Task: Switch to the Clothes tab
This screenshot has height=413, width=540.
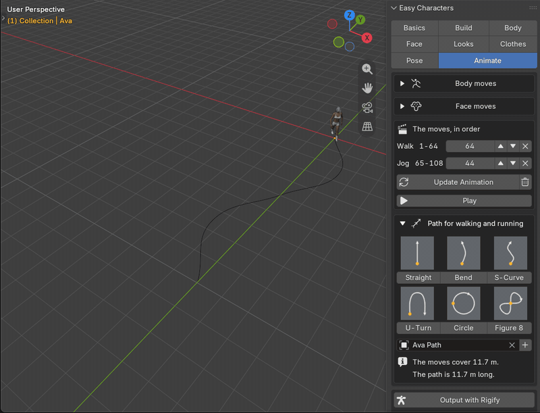Action: click(x=513, y=44)
